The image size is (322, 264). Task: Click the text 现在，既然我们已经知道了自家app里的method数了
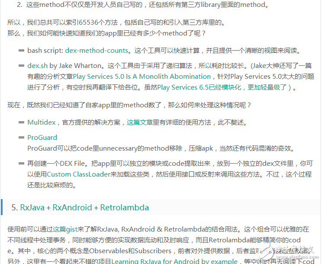click(84, 105)
